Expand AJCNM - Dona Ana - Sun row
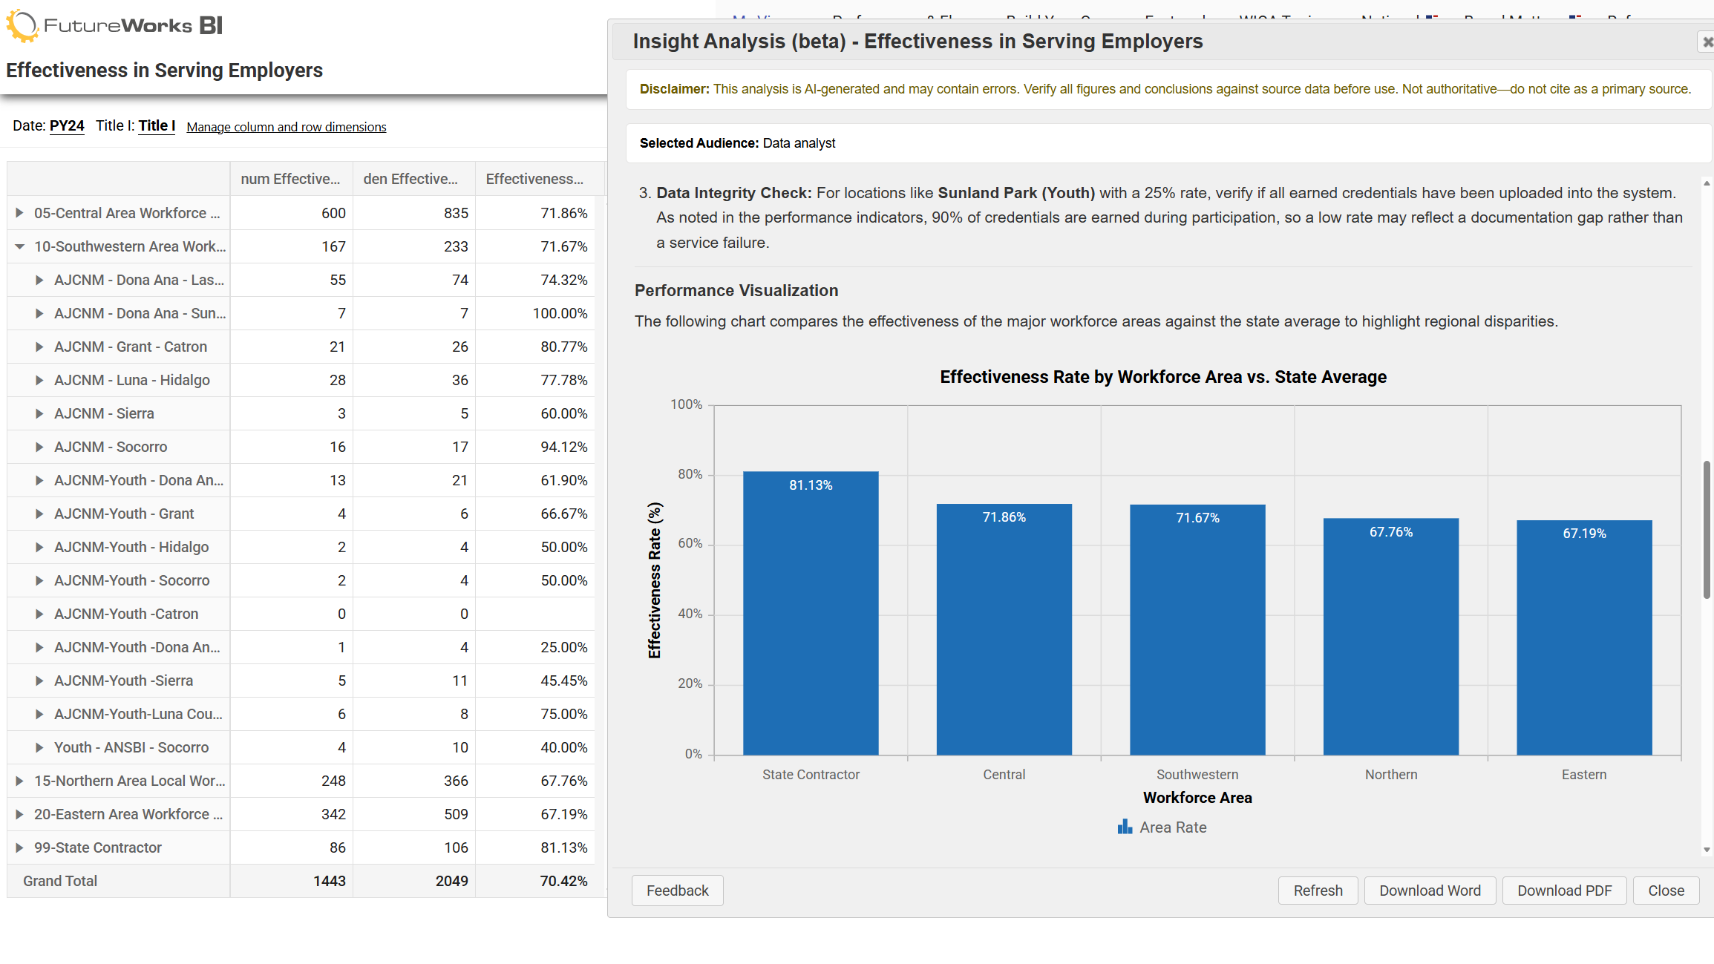This screenshot has height=964, width=1714. click(39, 313)
